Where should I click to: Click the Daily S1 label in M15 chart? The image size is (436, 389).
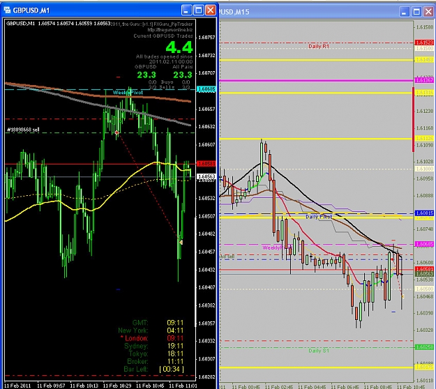coord(319,351)
